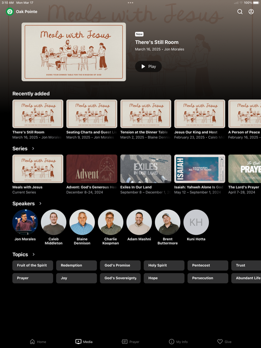Choose the Abundant Life topic
This screenshot has width=261, height=348.
point(246,278)
